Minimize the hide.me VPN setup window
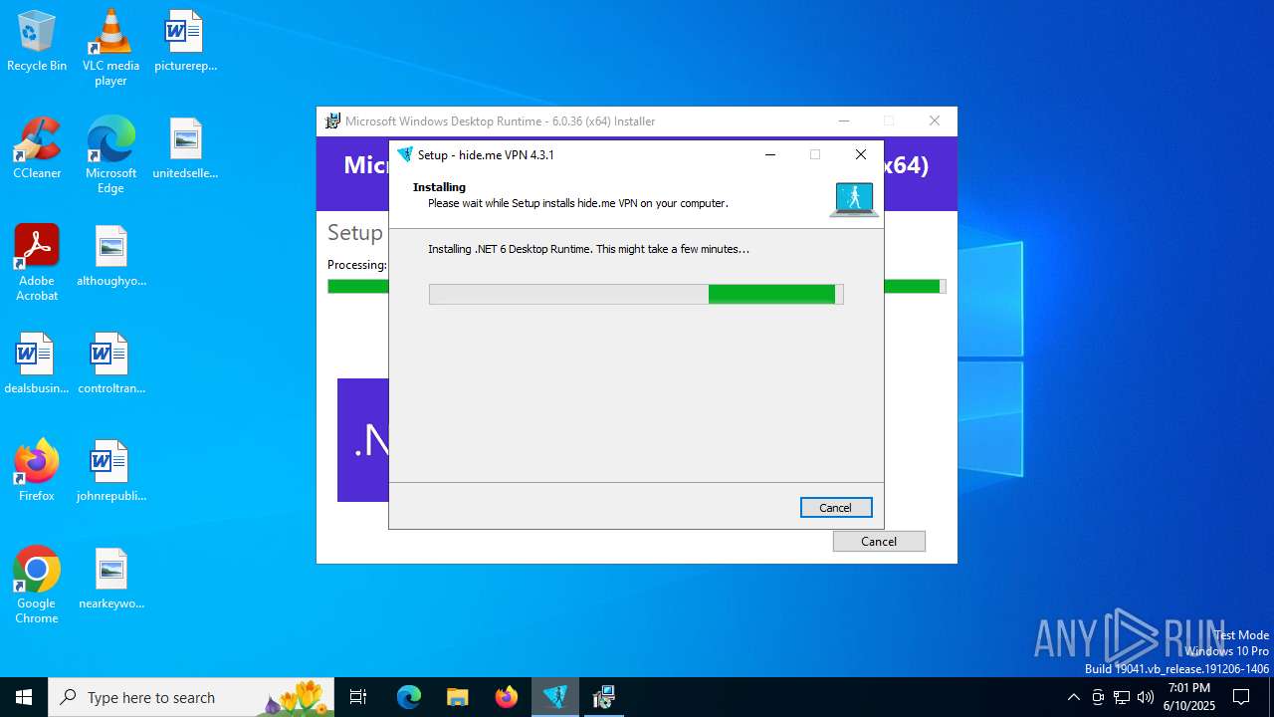Viewport: 1274px width, 717px height. click(x=769, y=154)
